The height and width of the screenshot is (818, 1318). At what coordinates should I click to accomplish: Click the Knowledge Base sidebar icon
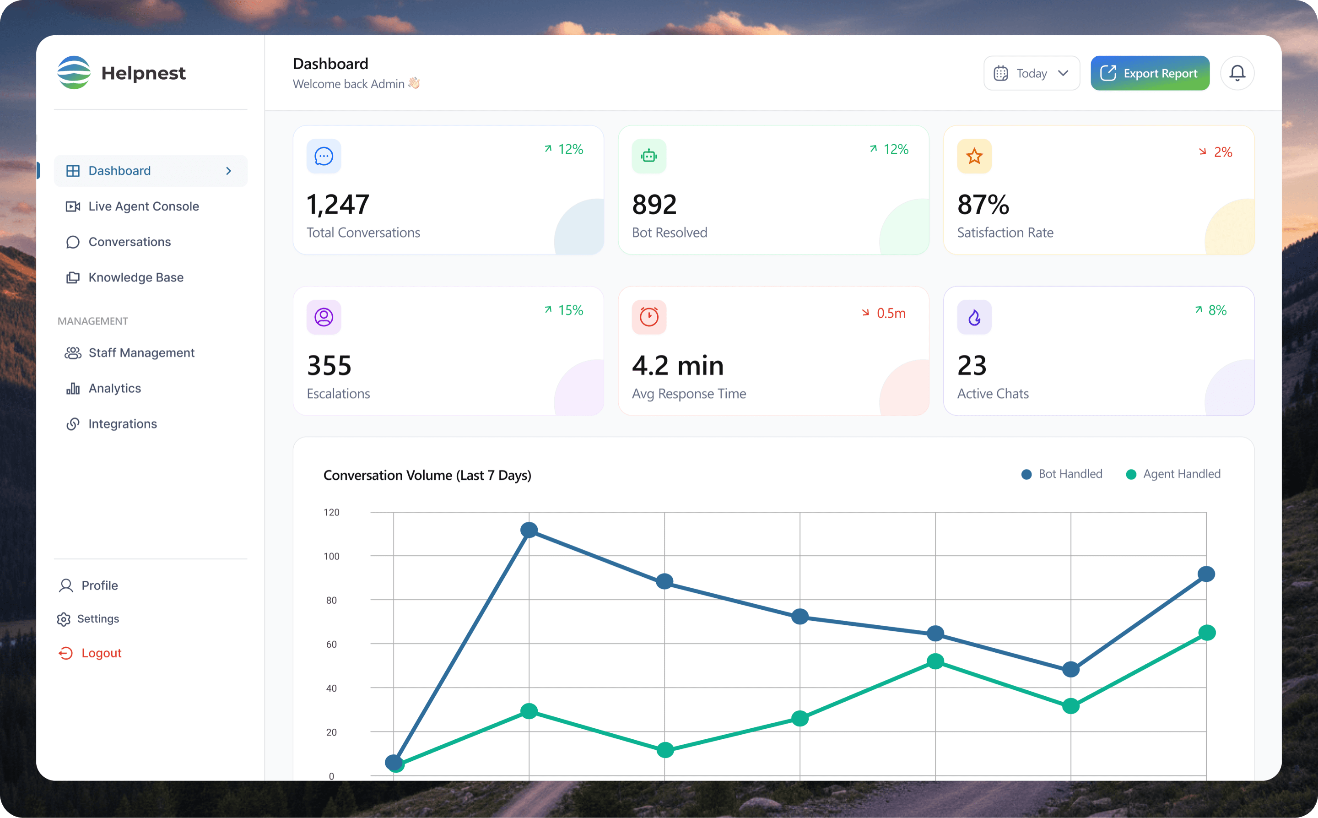tap(72, 277)
